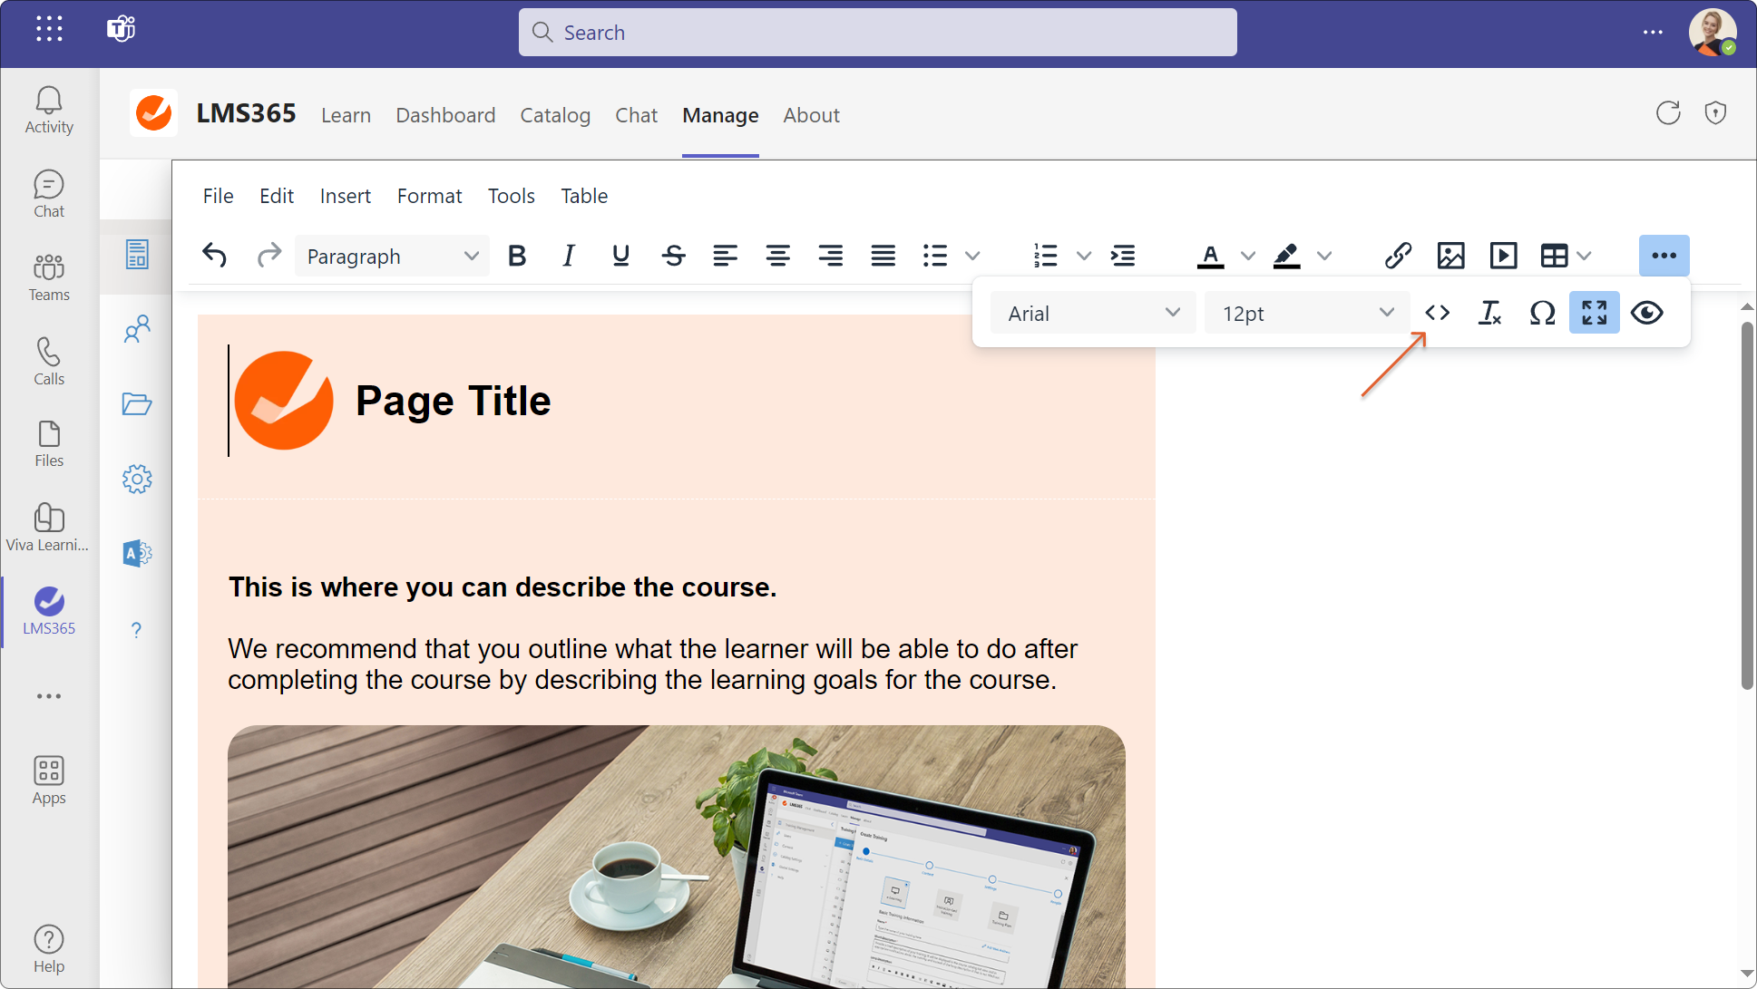Image resolution: width=1757 pixels, height=989 pixels.
Task: Expand the Arial font family dropdown
Action: [1093, 313]
